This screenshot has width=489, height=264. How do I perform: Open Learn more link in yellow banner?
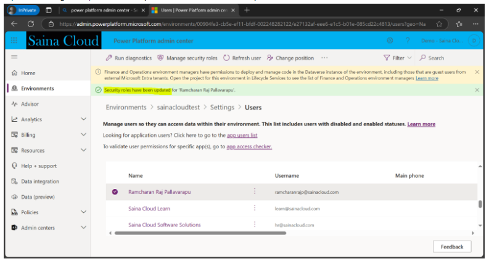(x=427, y=78)
